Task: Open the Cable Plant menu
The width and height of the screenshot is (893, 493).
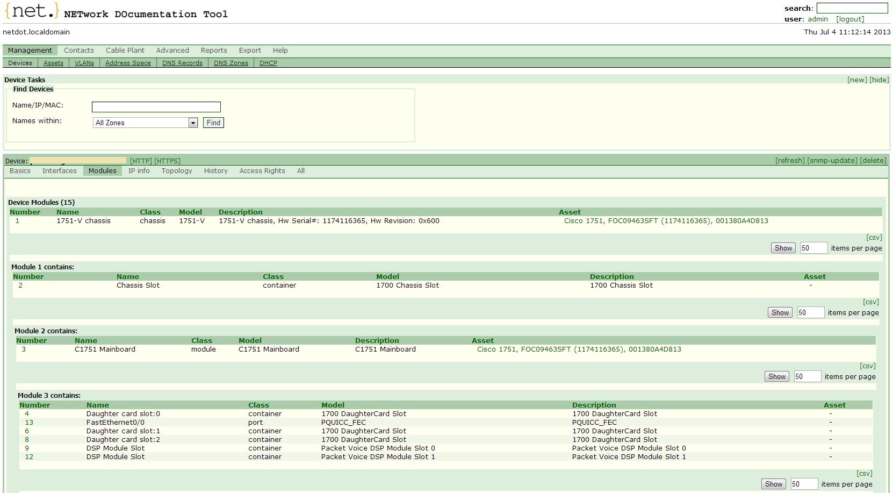Action: click(x=125, y=50)
